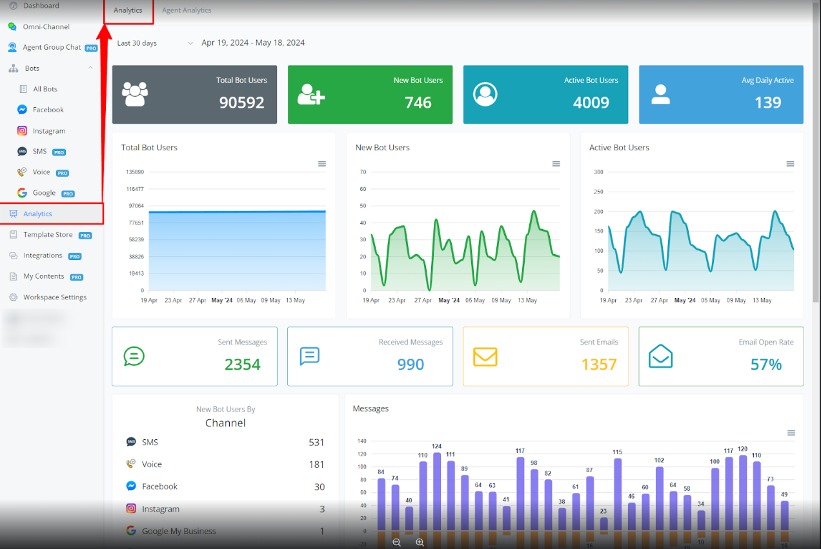
Task: Switch to the Agent Analytics tab
Action: pyautogui.click(x=187, y=10)
